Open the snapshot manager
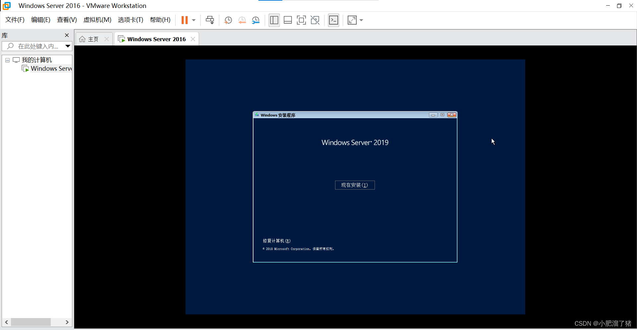637x330 pixels. 256,20
